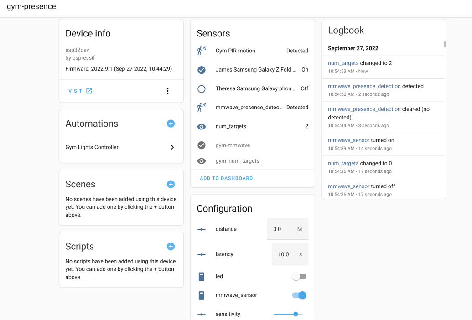
Task: Adjust the sensitivity slider
Action: 296,314
